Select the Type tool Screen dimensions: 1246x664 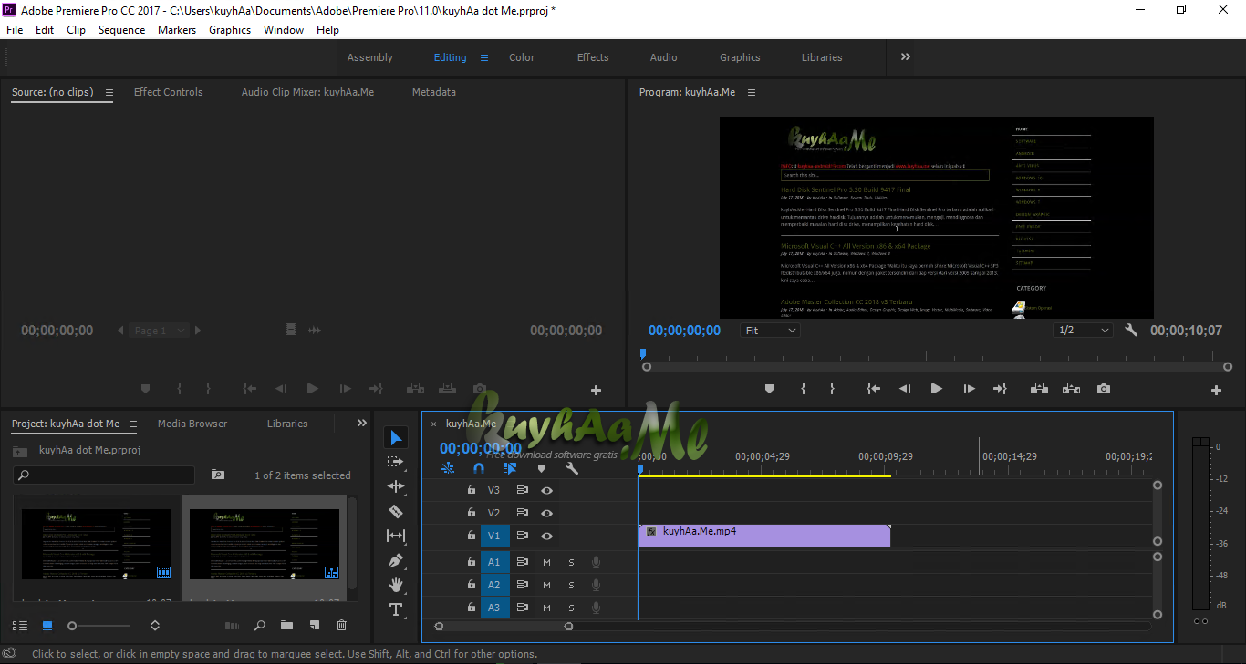(x=396, y=609)
